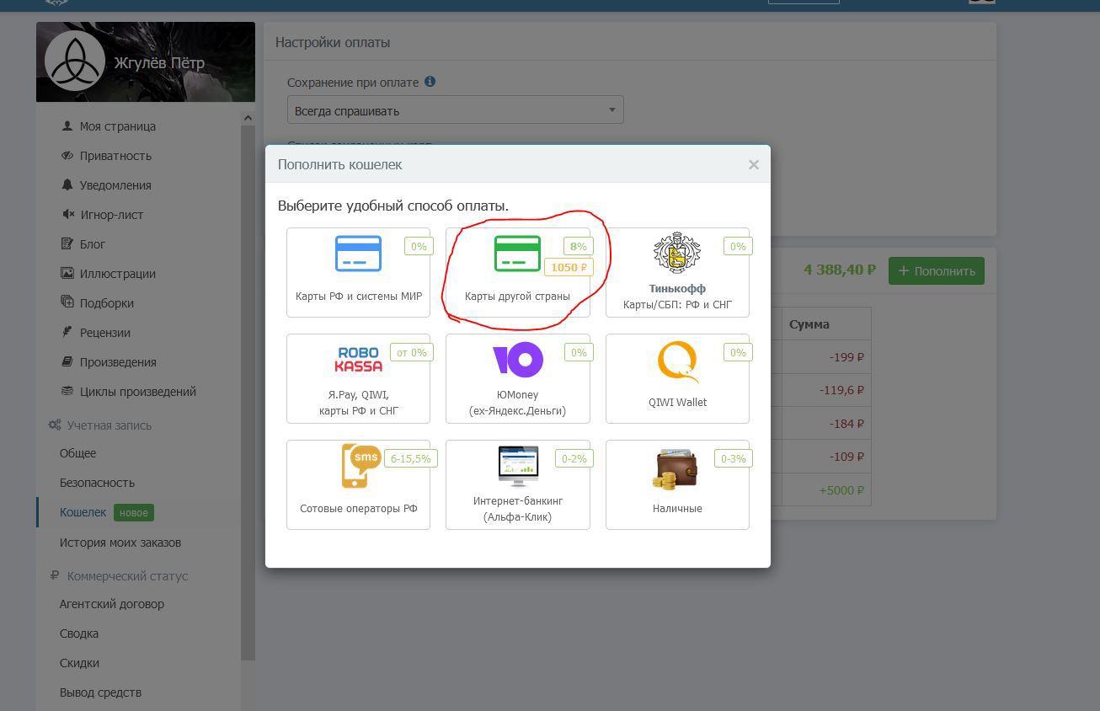Image resolution: width=1100 pixels, height=711 pixels.
Task: Click the Учетная запись section heading
Action: click(109, 425)
